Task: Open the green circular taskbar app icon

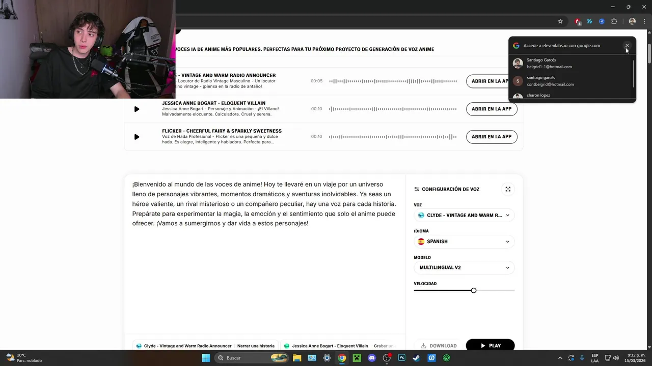Action: click(x=447, y=358)
